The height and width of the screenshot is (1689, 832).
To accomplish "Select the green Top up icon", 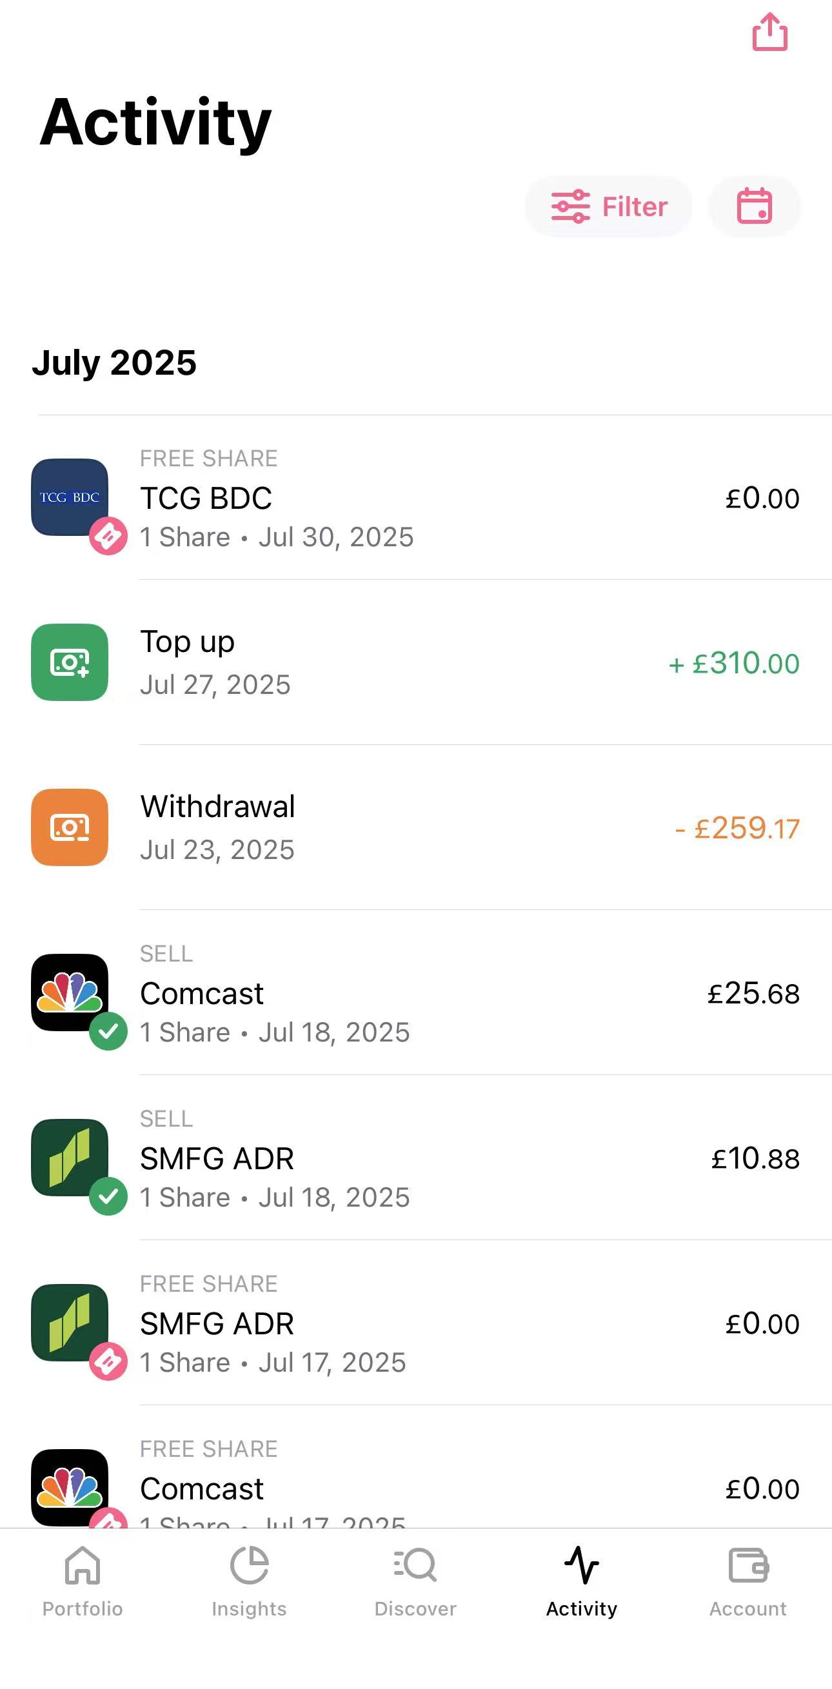I will click(x=70, y=662).
